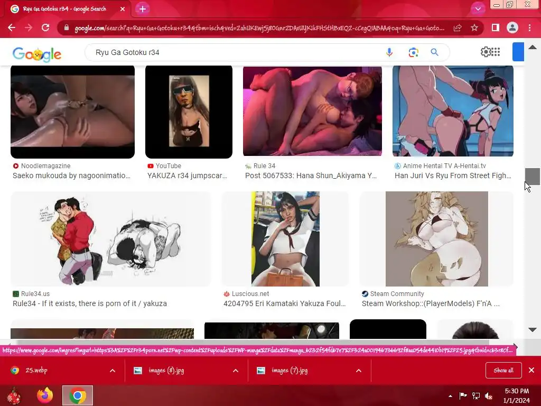The width and height of the screenshot is (541, 406).
Task: Reload the current page
Action: tap(45, 27)
